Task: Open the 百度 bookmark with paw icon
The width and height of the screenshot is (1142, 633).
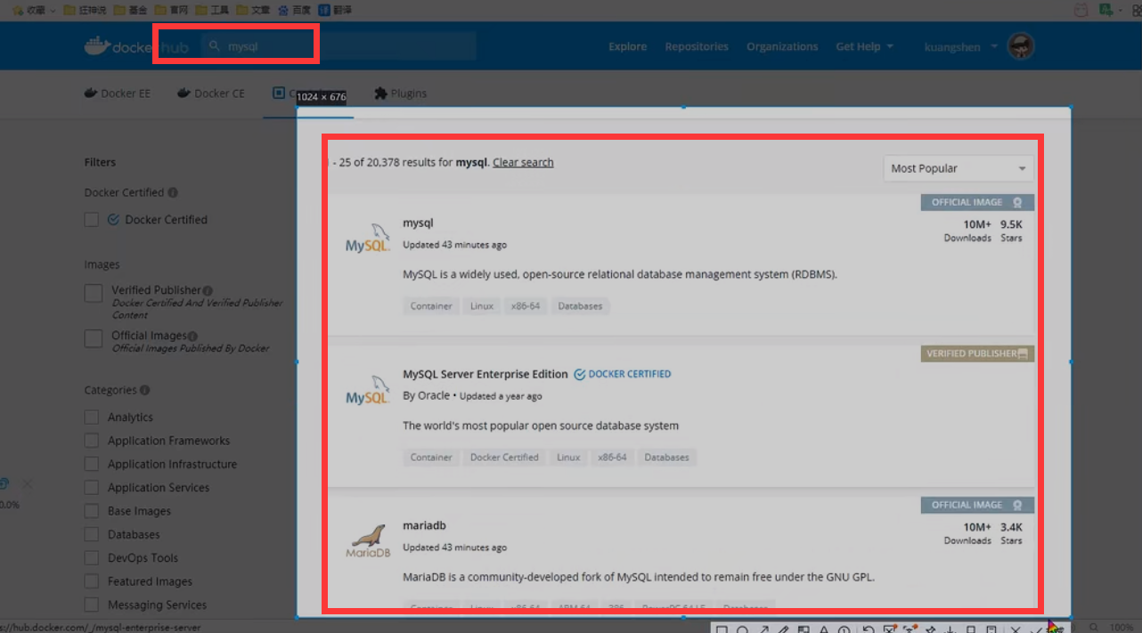Action: point(294,10)
